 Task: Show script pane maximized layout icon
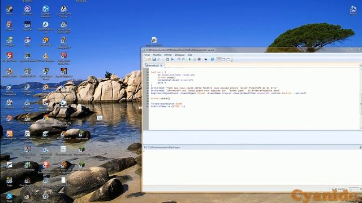tap(228, 59)
